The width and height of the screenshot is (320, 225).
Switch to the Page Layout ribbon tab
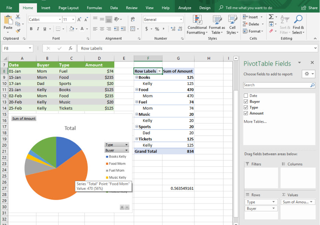68,8
